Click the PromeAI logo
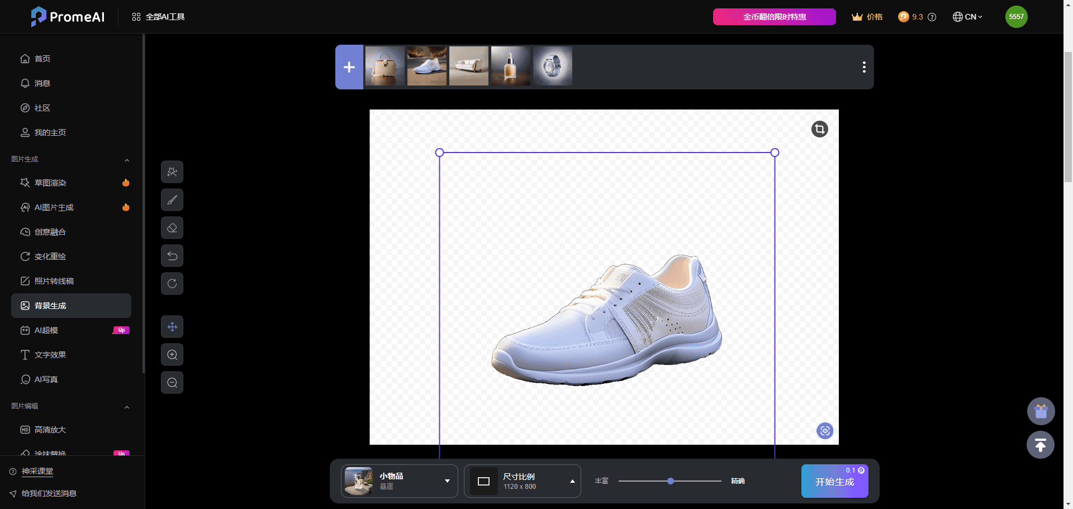 coord(68,17)
